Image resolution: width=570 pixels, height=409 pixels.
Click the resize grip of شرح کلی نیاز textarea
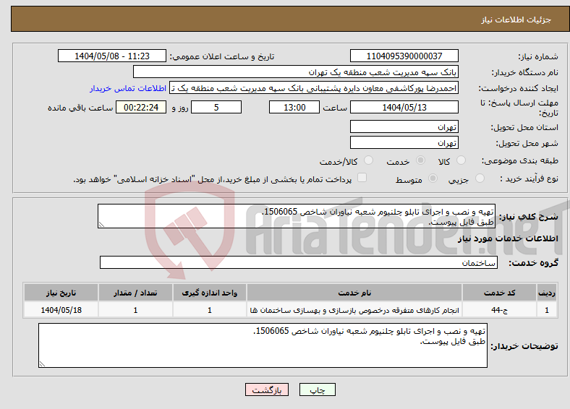101,225
